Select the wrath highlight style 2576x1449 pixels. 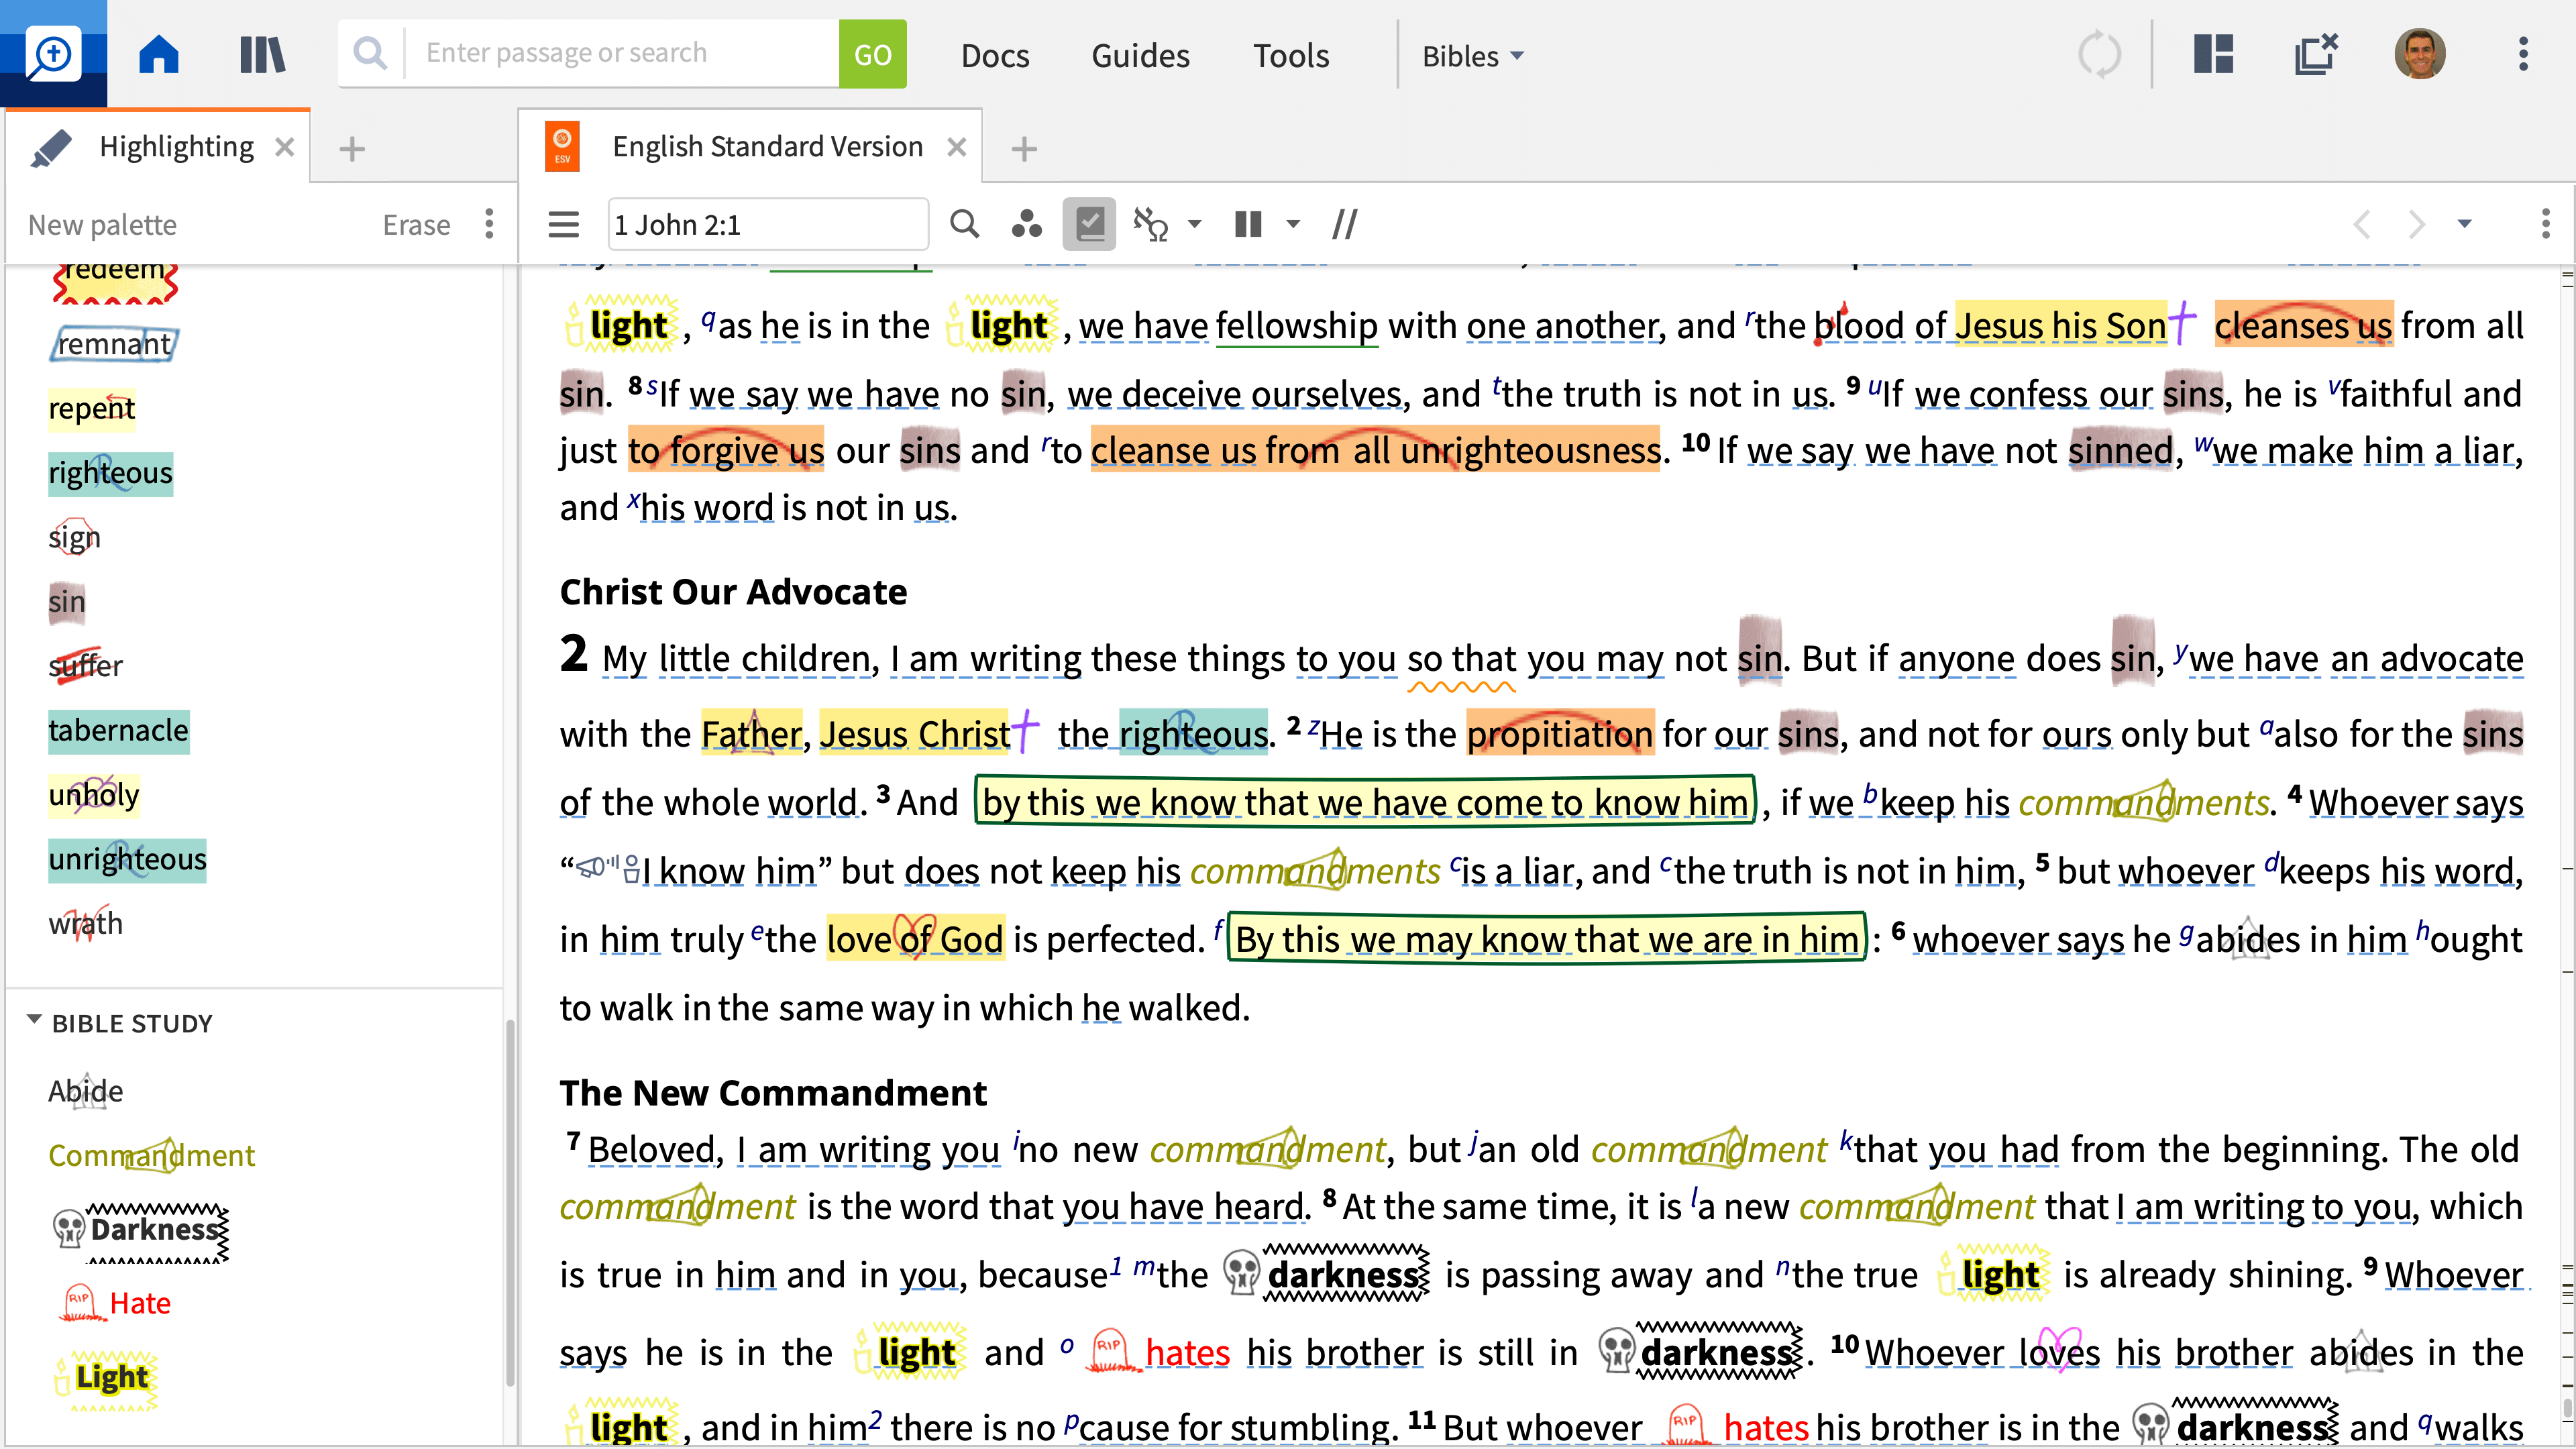(x=85, y=923)
